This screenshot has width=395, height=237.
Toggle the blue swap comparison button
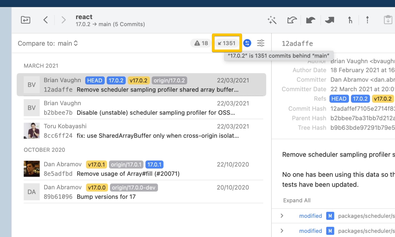pos(247,43)
